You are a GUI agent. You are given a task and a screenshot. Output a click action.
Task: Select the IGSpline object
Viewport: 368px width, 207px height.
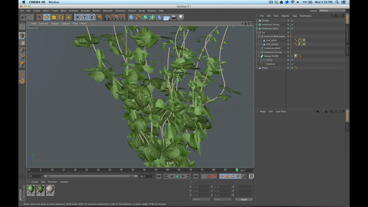271,64
